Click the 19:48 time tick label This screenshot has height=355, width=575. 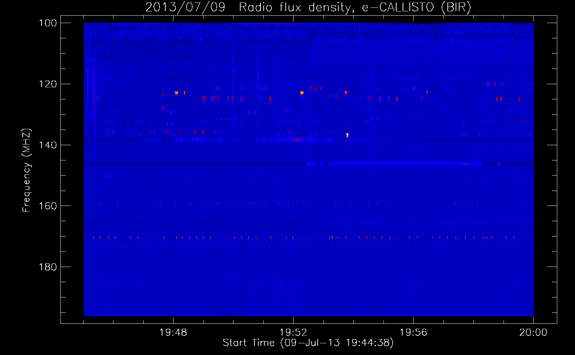point(173,333)
